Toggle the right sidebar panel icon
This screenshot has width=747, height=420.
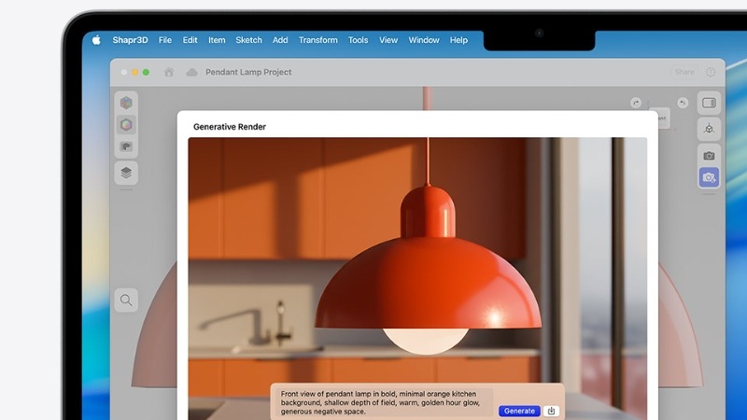709,103
